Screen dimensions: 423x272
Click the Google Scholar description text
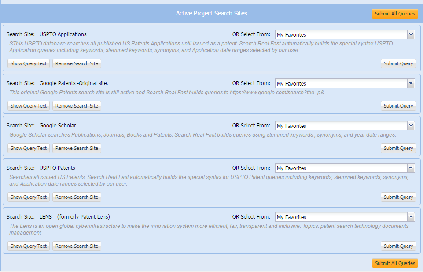(202, 135)
